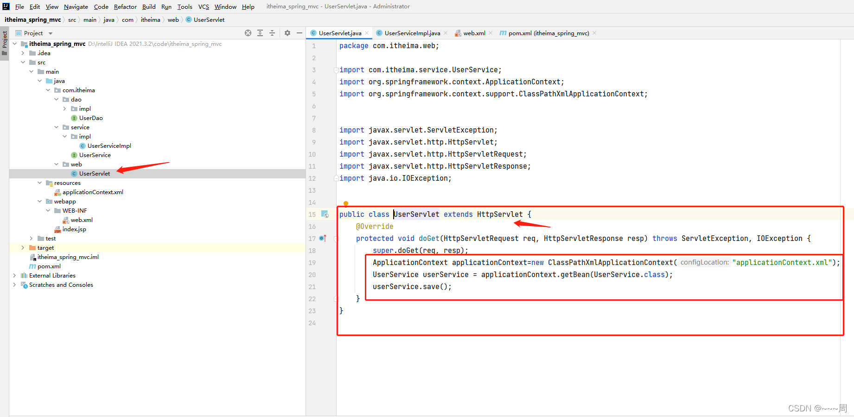The width and height of the screenshot is (854, 417).
Task: Hide the Project panel with minus icon
Action: [300, 33]
